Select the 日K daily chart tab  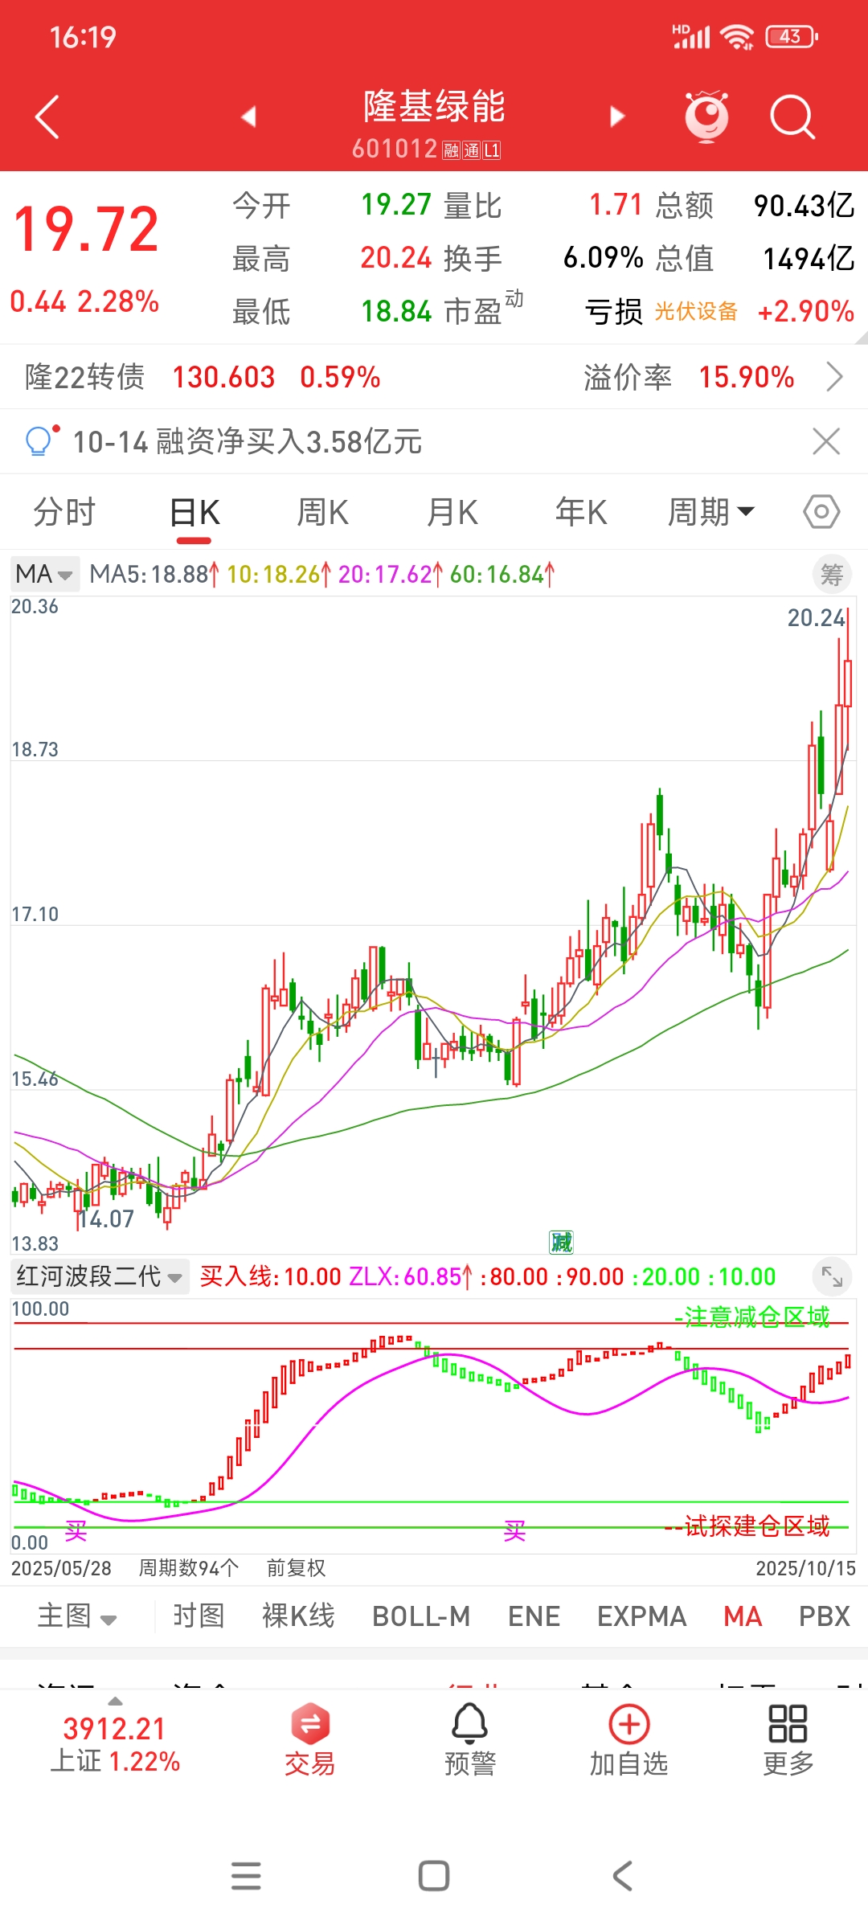[194, 512]
